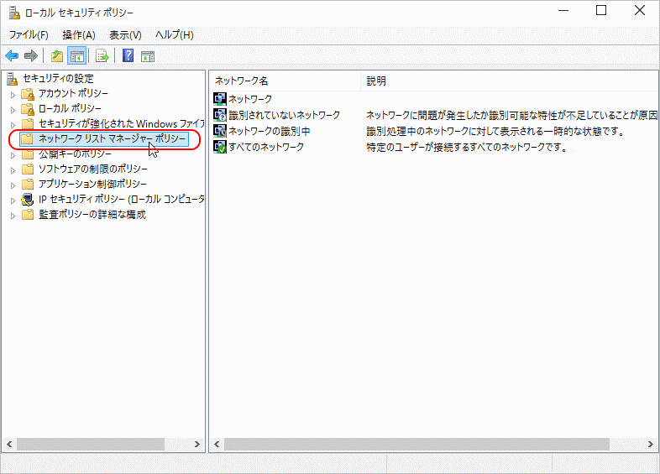The height and width of the screenshot is (474, 660).
Task: Minimize the ローカル セキュリティ ポリシー window
Action: [x=563, y=11]
